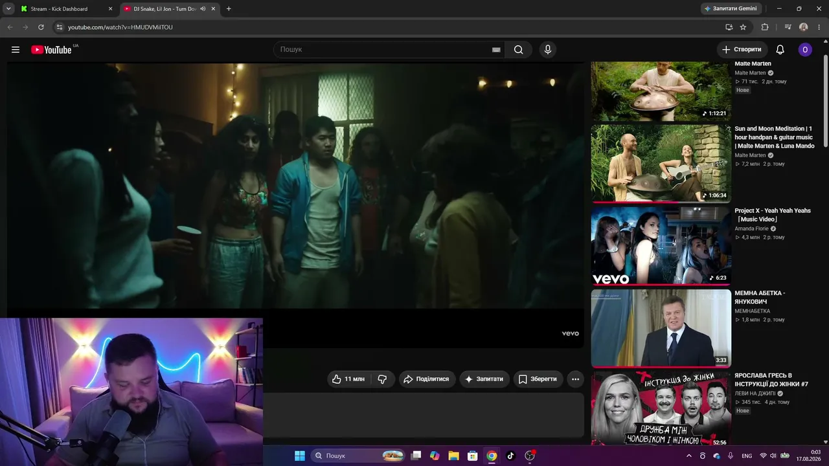Open Project X - Yeah Yeah Yeahs title

point(773,215)
